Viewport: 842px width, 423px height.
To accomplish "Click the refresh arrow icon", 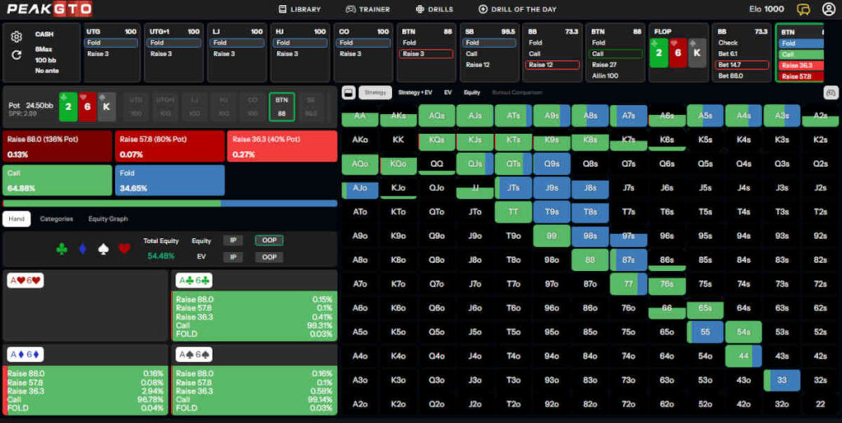I will click(x=16, y=55).
